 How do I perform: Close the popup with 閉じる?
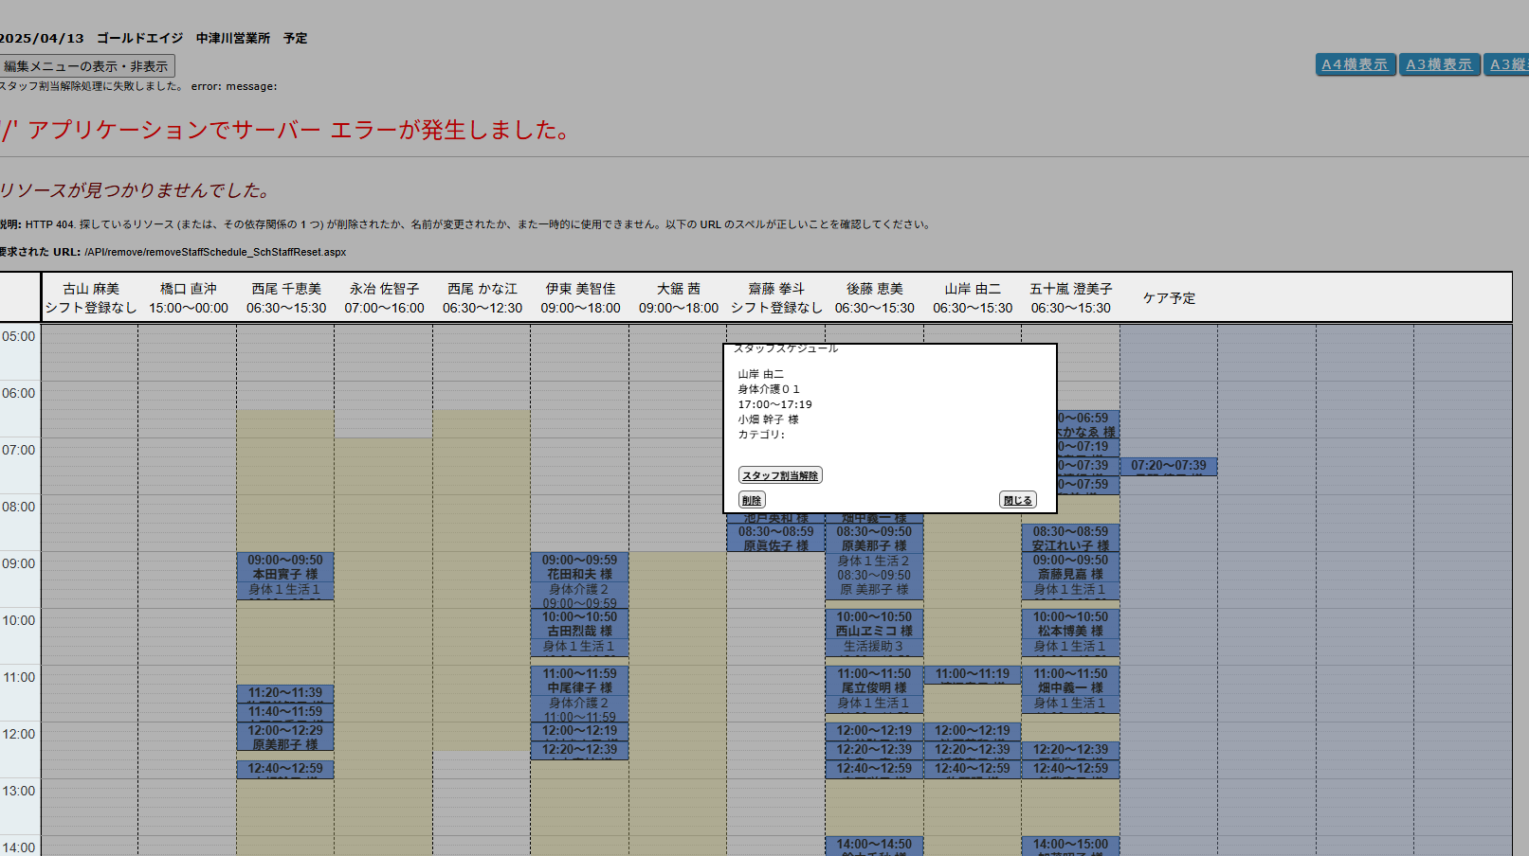1017,500
